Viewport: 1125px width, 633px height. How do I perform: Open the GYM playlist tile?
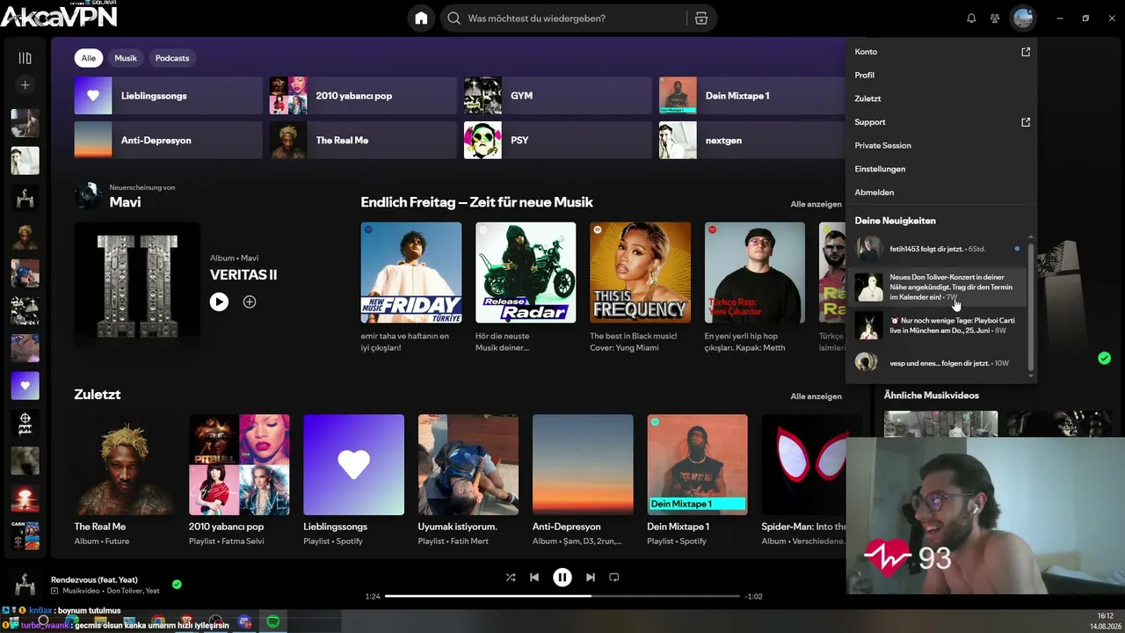tap(557, 96)
